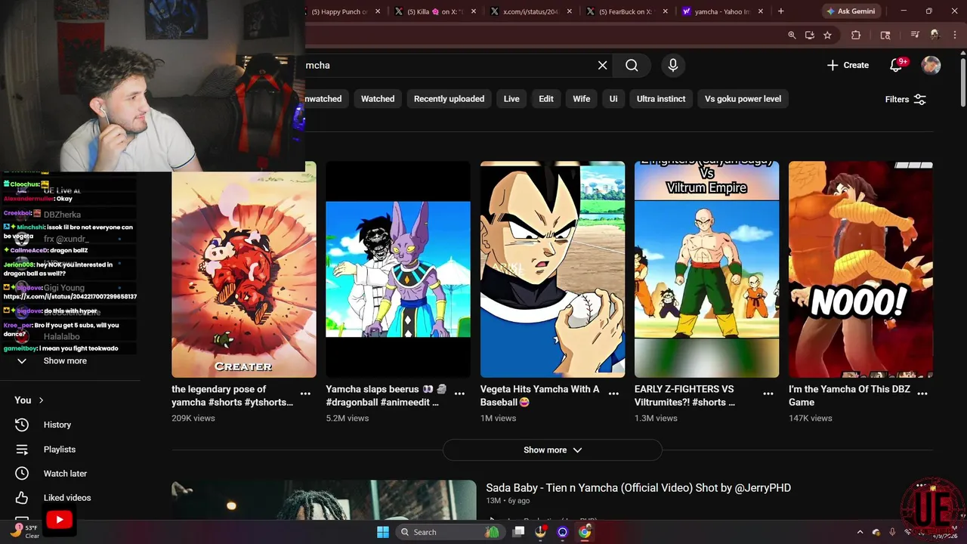Select the 'Recently uploaded' filter chip
Viewport: 967px width, 544px height.
[x=449, y=99]
